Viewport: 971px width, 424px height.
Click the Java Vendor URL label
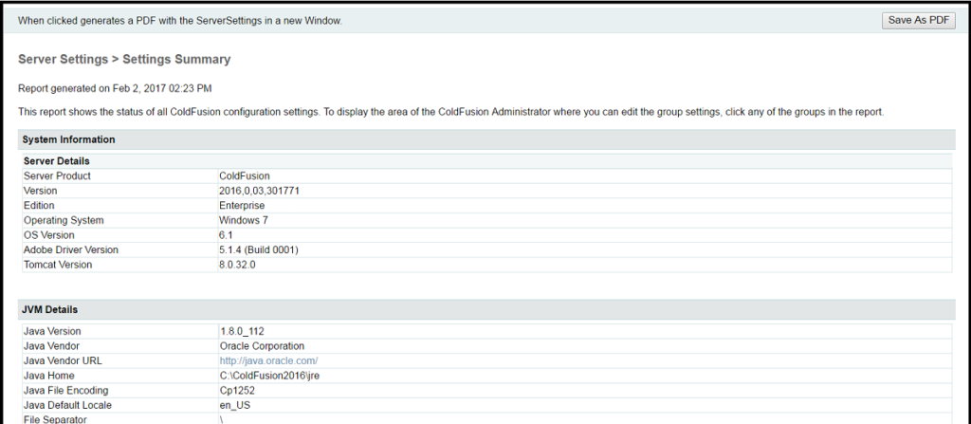63,360
